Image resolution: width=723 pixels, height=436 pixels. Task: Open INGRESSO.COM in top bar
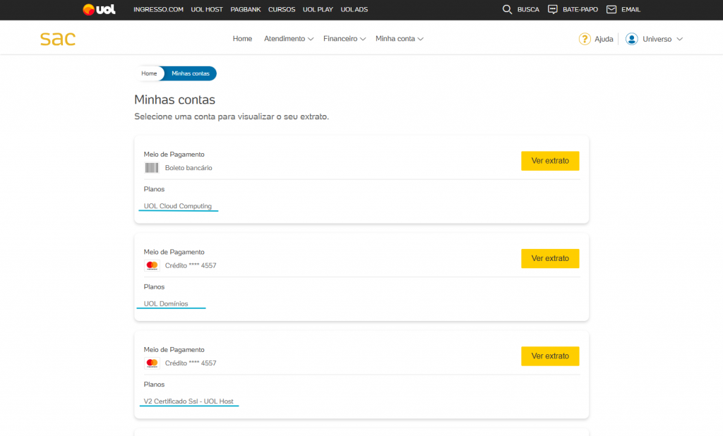point(158,9)
